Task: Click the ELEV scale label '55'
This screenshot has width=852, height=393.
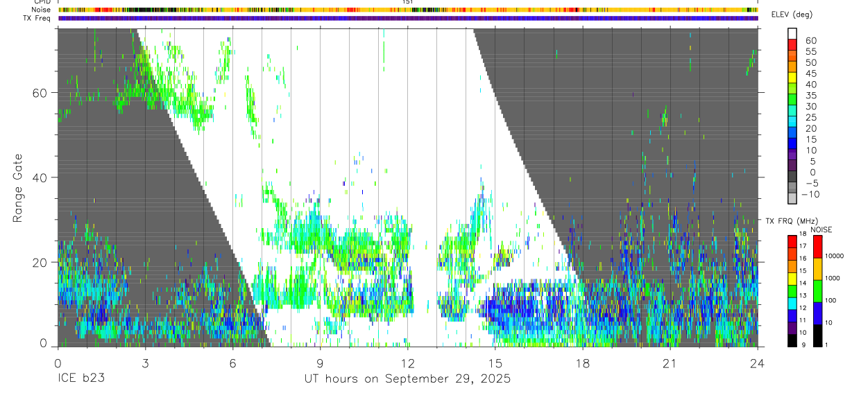Action: pos(810,51)
